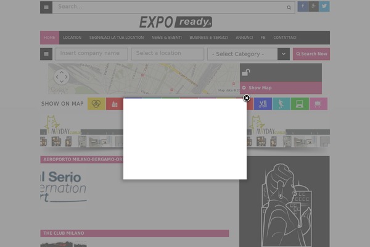Click the menu icon left of top search

coord(46,7)
